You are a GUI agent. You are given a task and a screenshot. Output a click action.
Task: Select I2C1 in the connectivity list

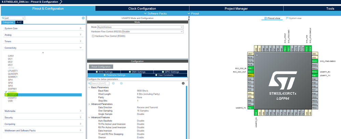[x=10, y=59]
